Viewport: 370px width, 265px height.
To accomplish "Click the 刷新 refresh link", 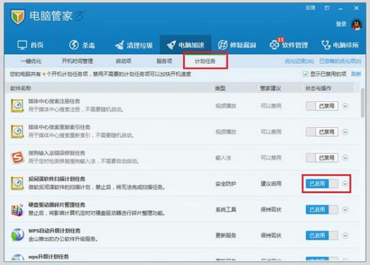I will pyautogui.click(x=356, y=74).
